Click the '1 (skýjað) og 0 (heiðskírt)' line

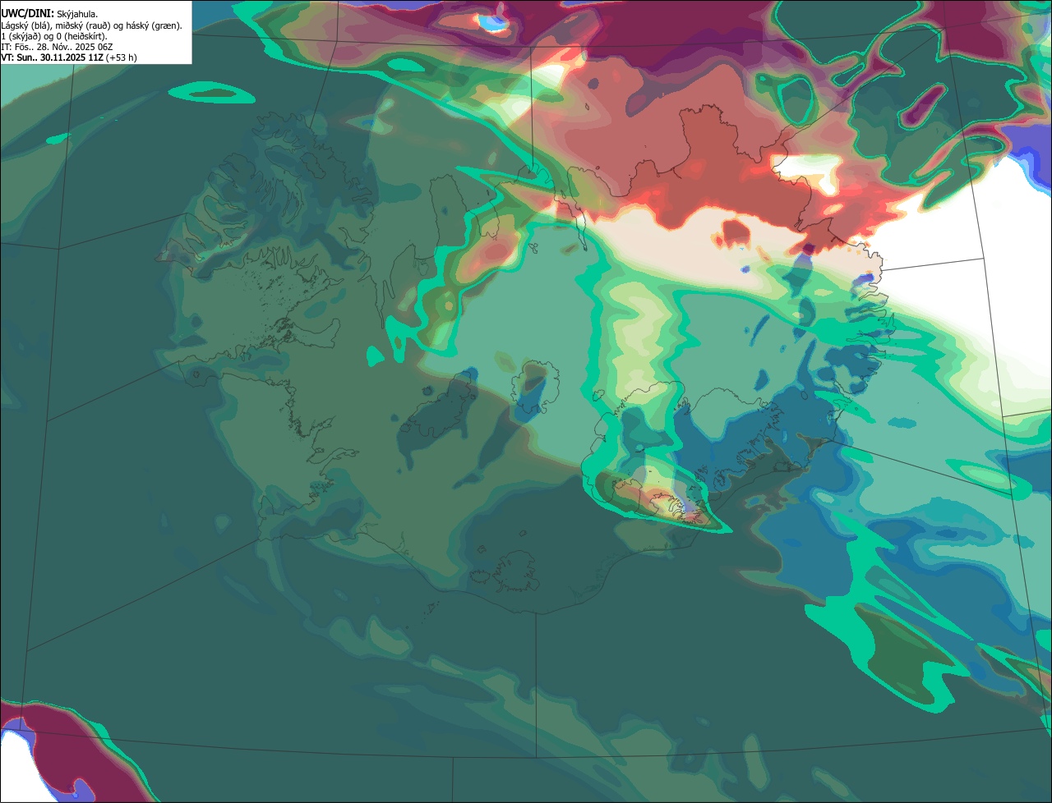54,36
